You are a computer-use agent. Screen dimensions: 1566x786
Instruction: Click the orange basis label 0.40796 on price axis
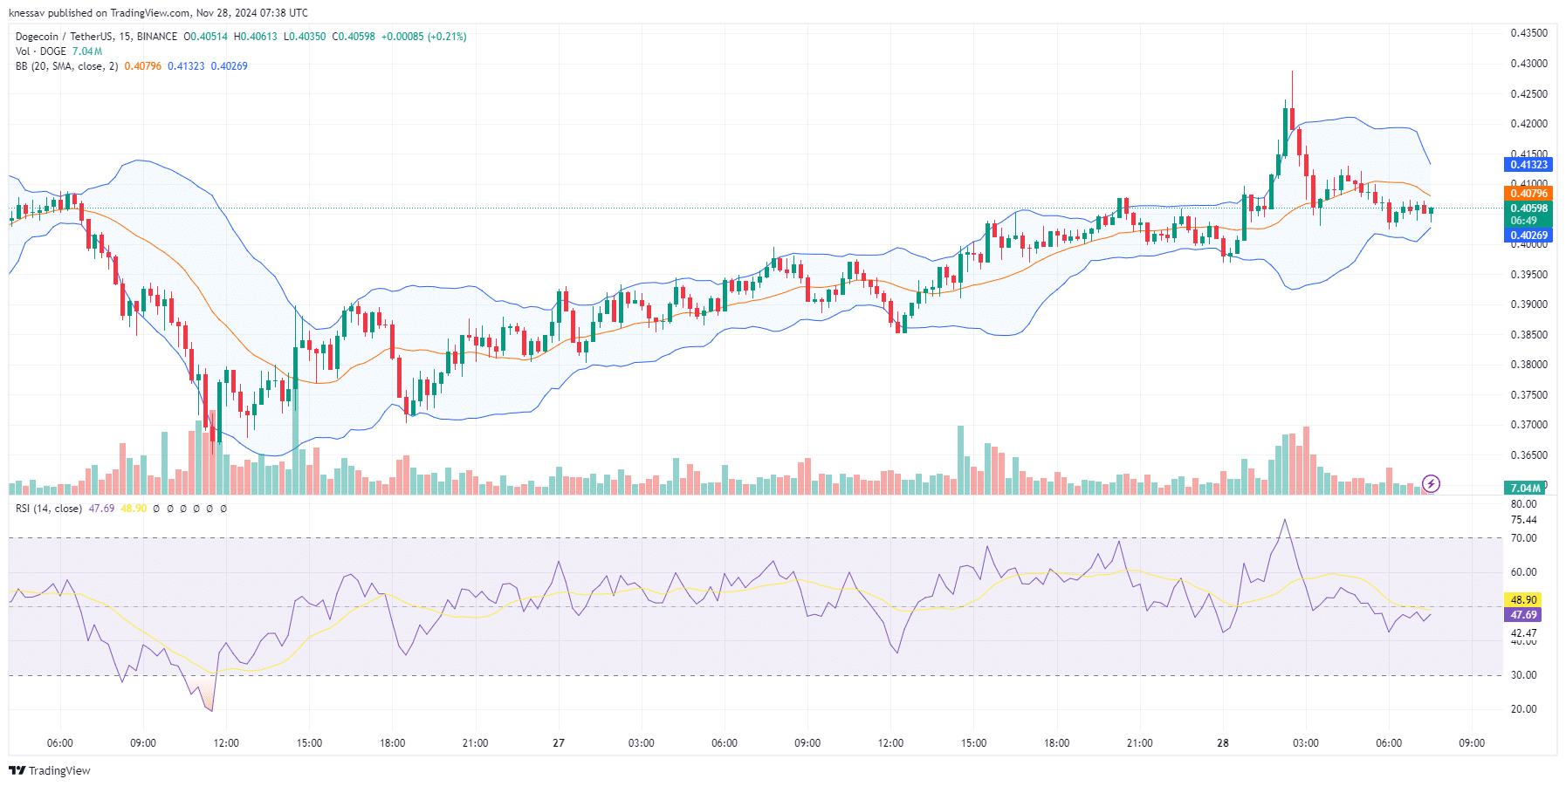click(1528, 194)
